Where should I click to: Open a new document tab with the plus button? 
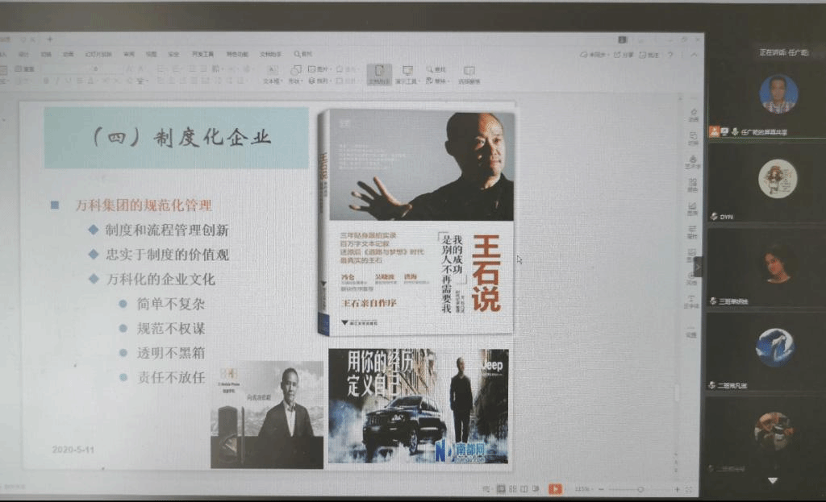tap(50, 39)
